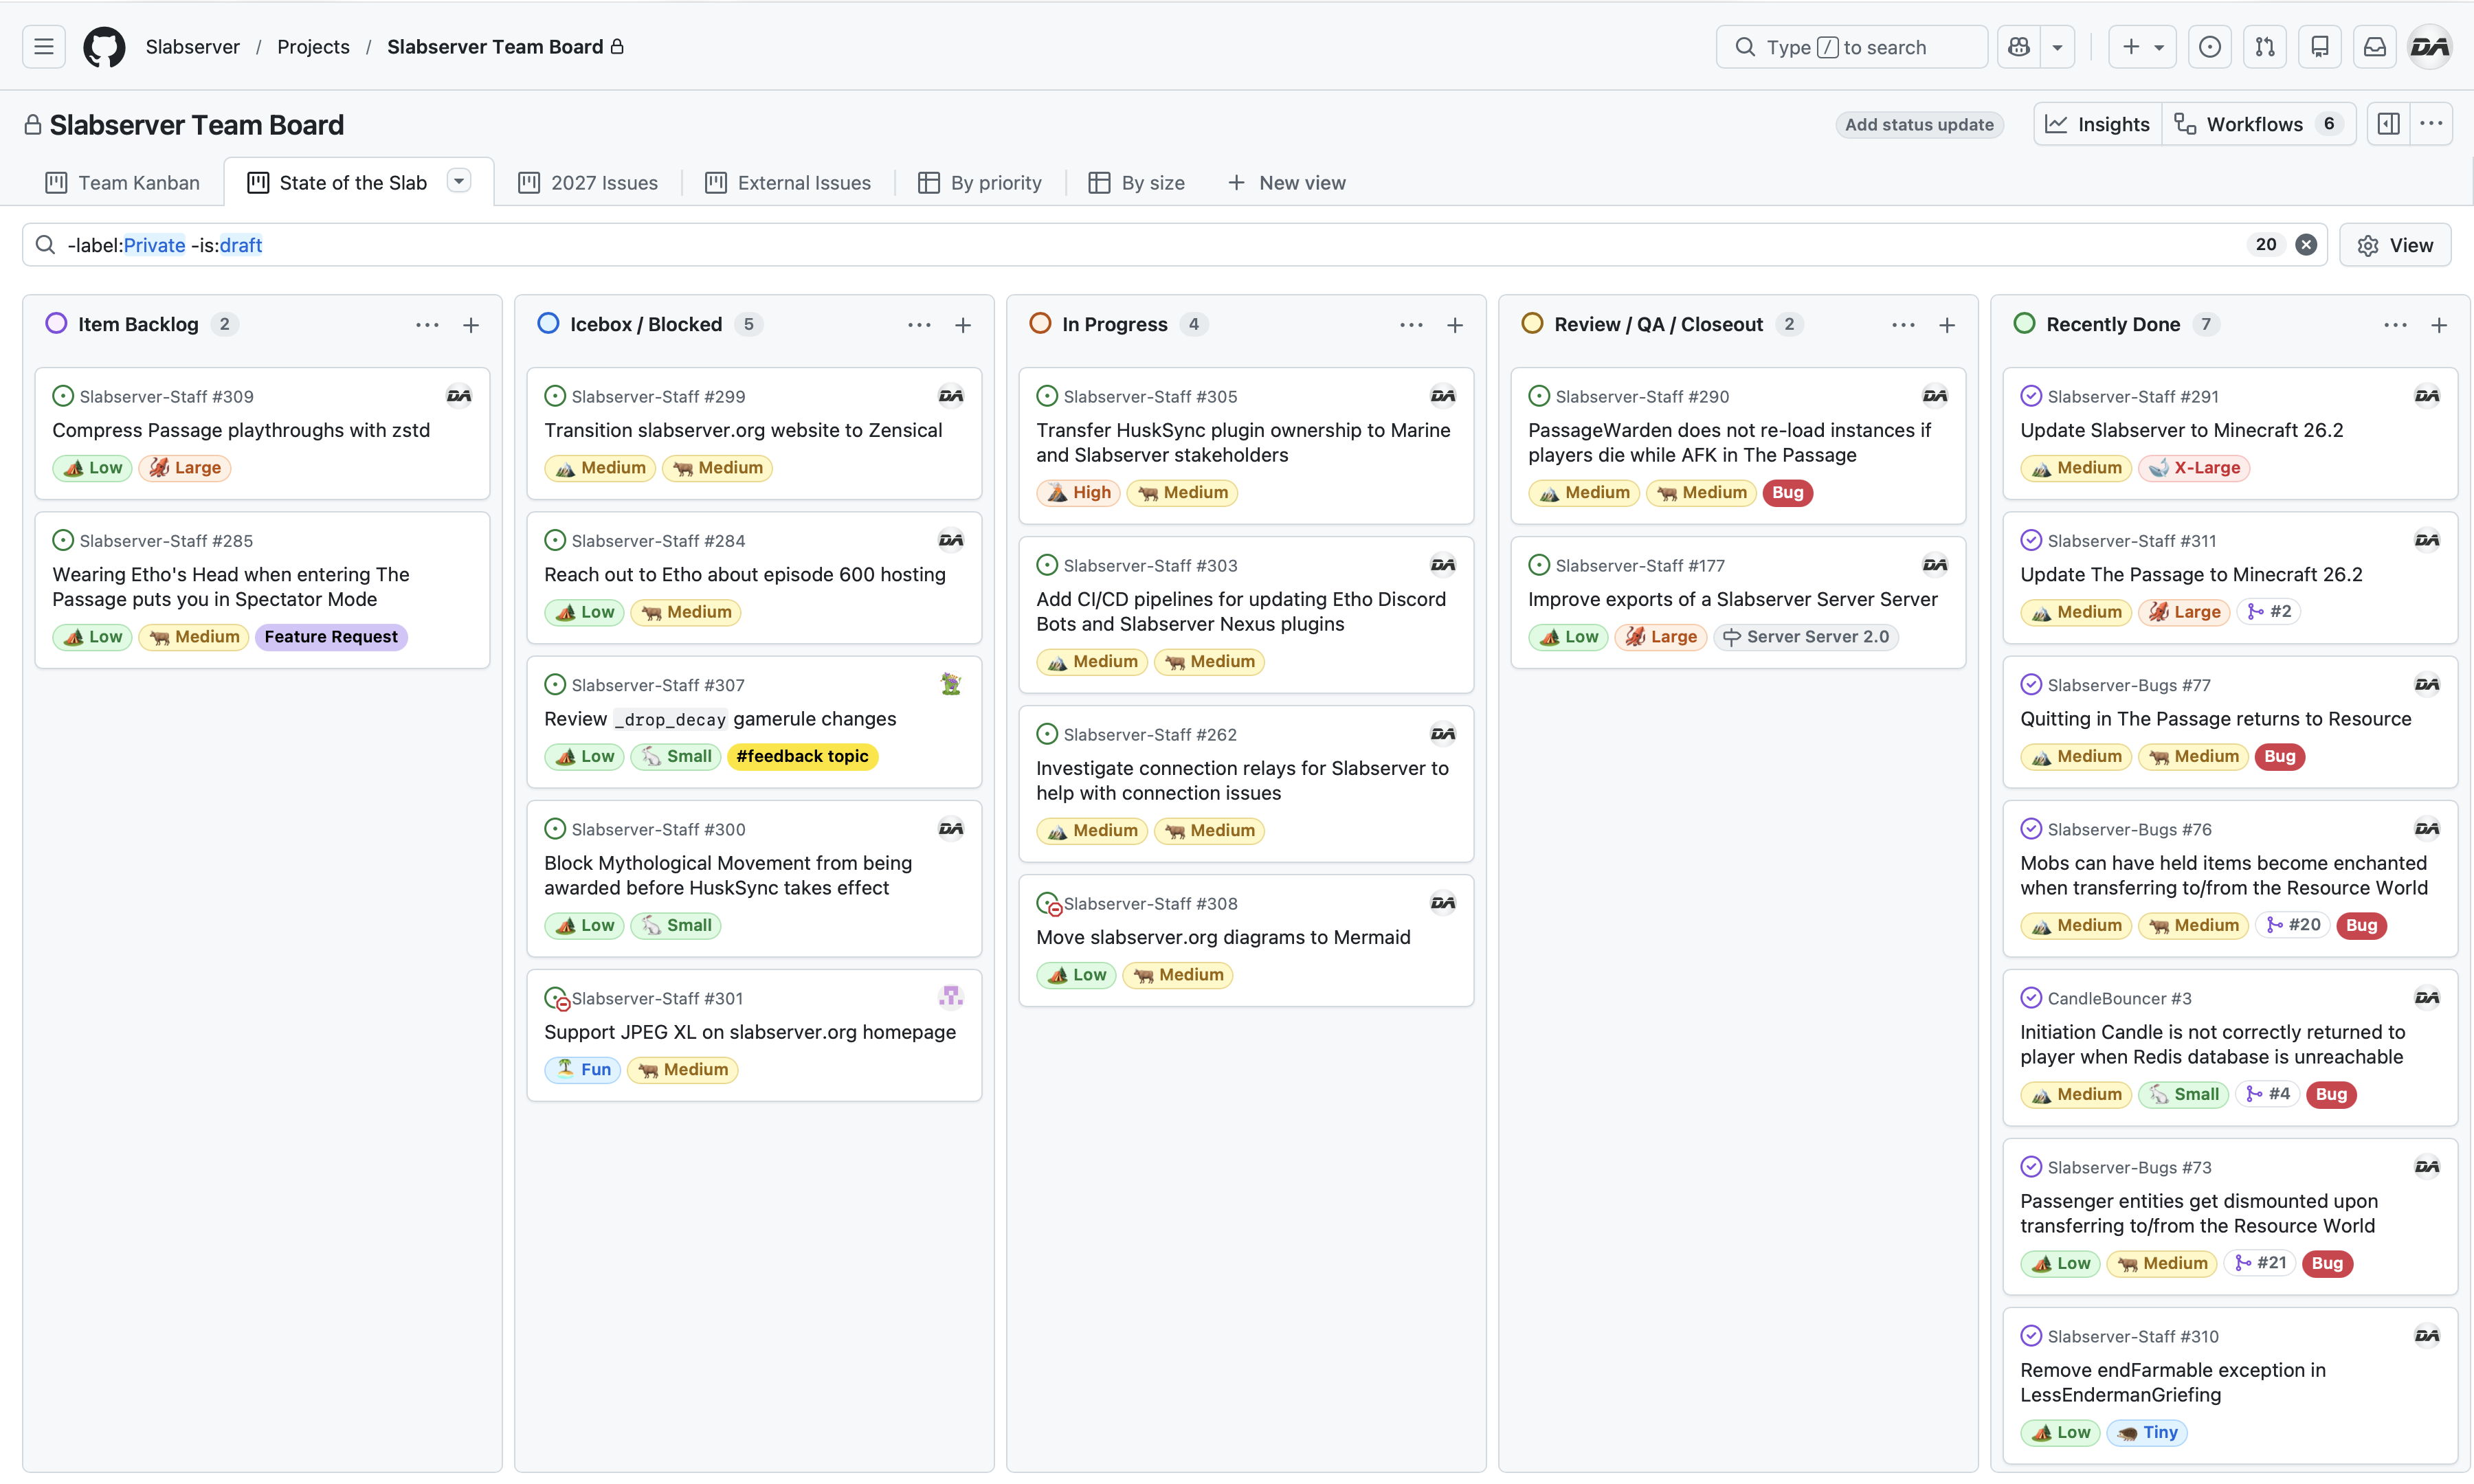Click the X-Large size label on #291
This screenshot has height=1484, width=2474.
2194,468
